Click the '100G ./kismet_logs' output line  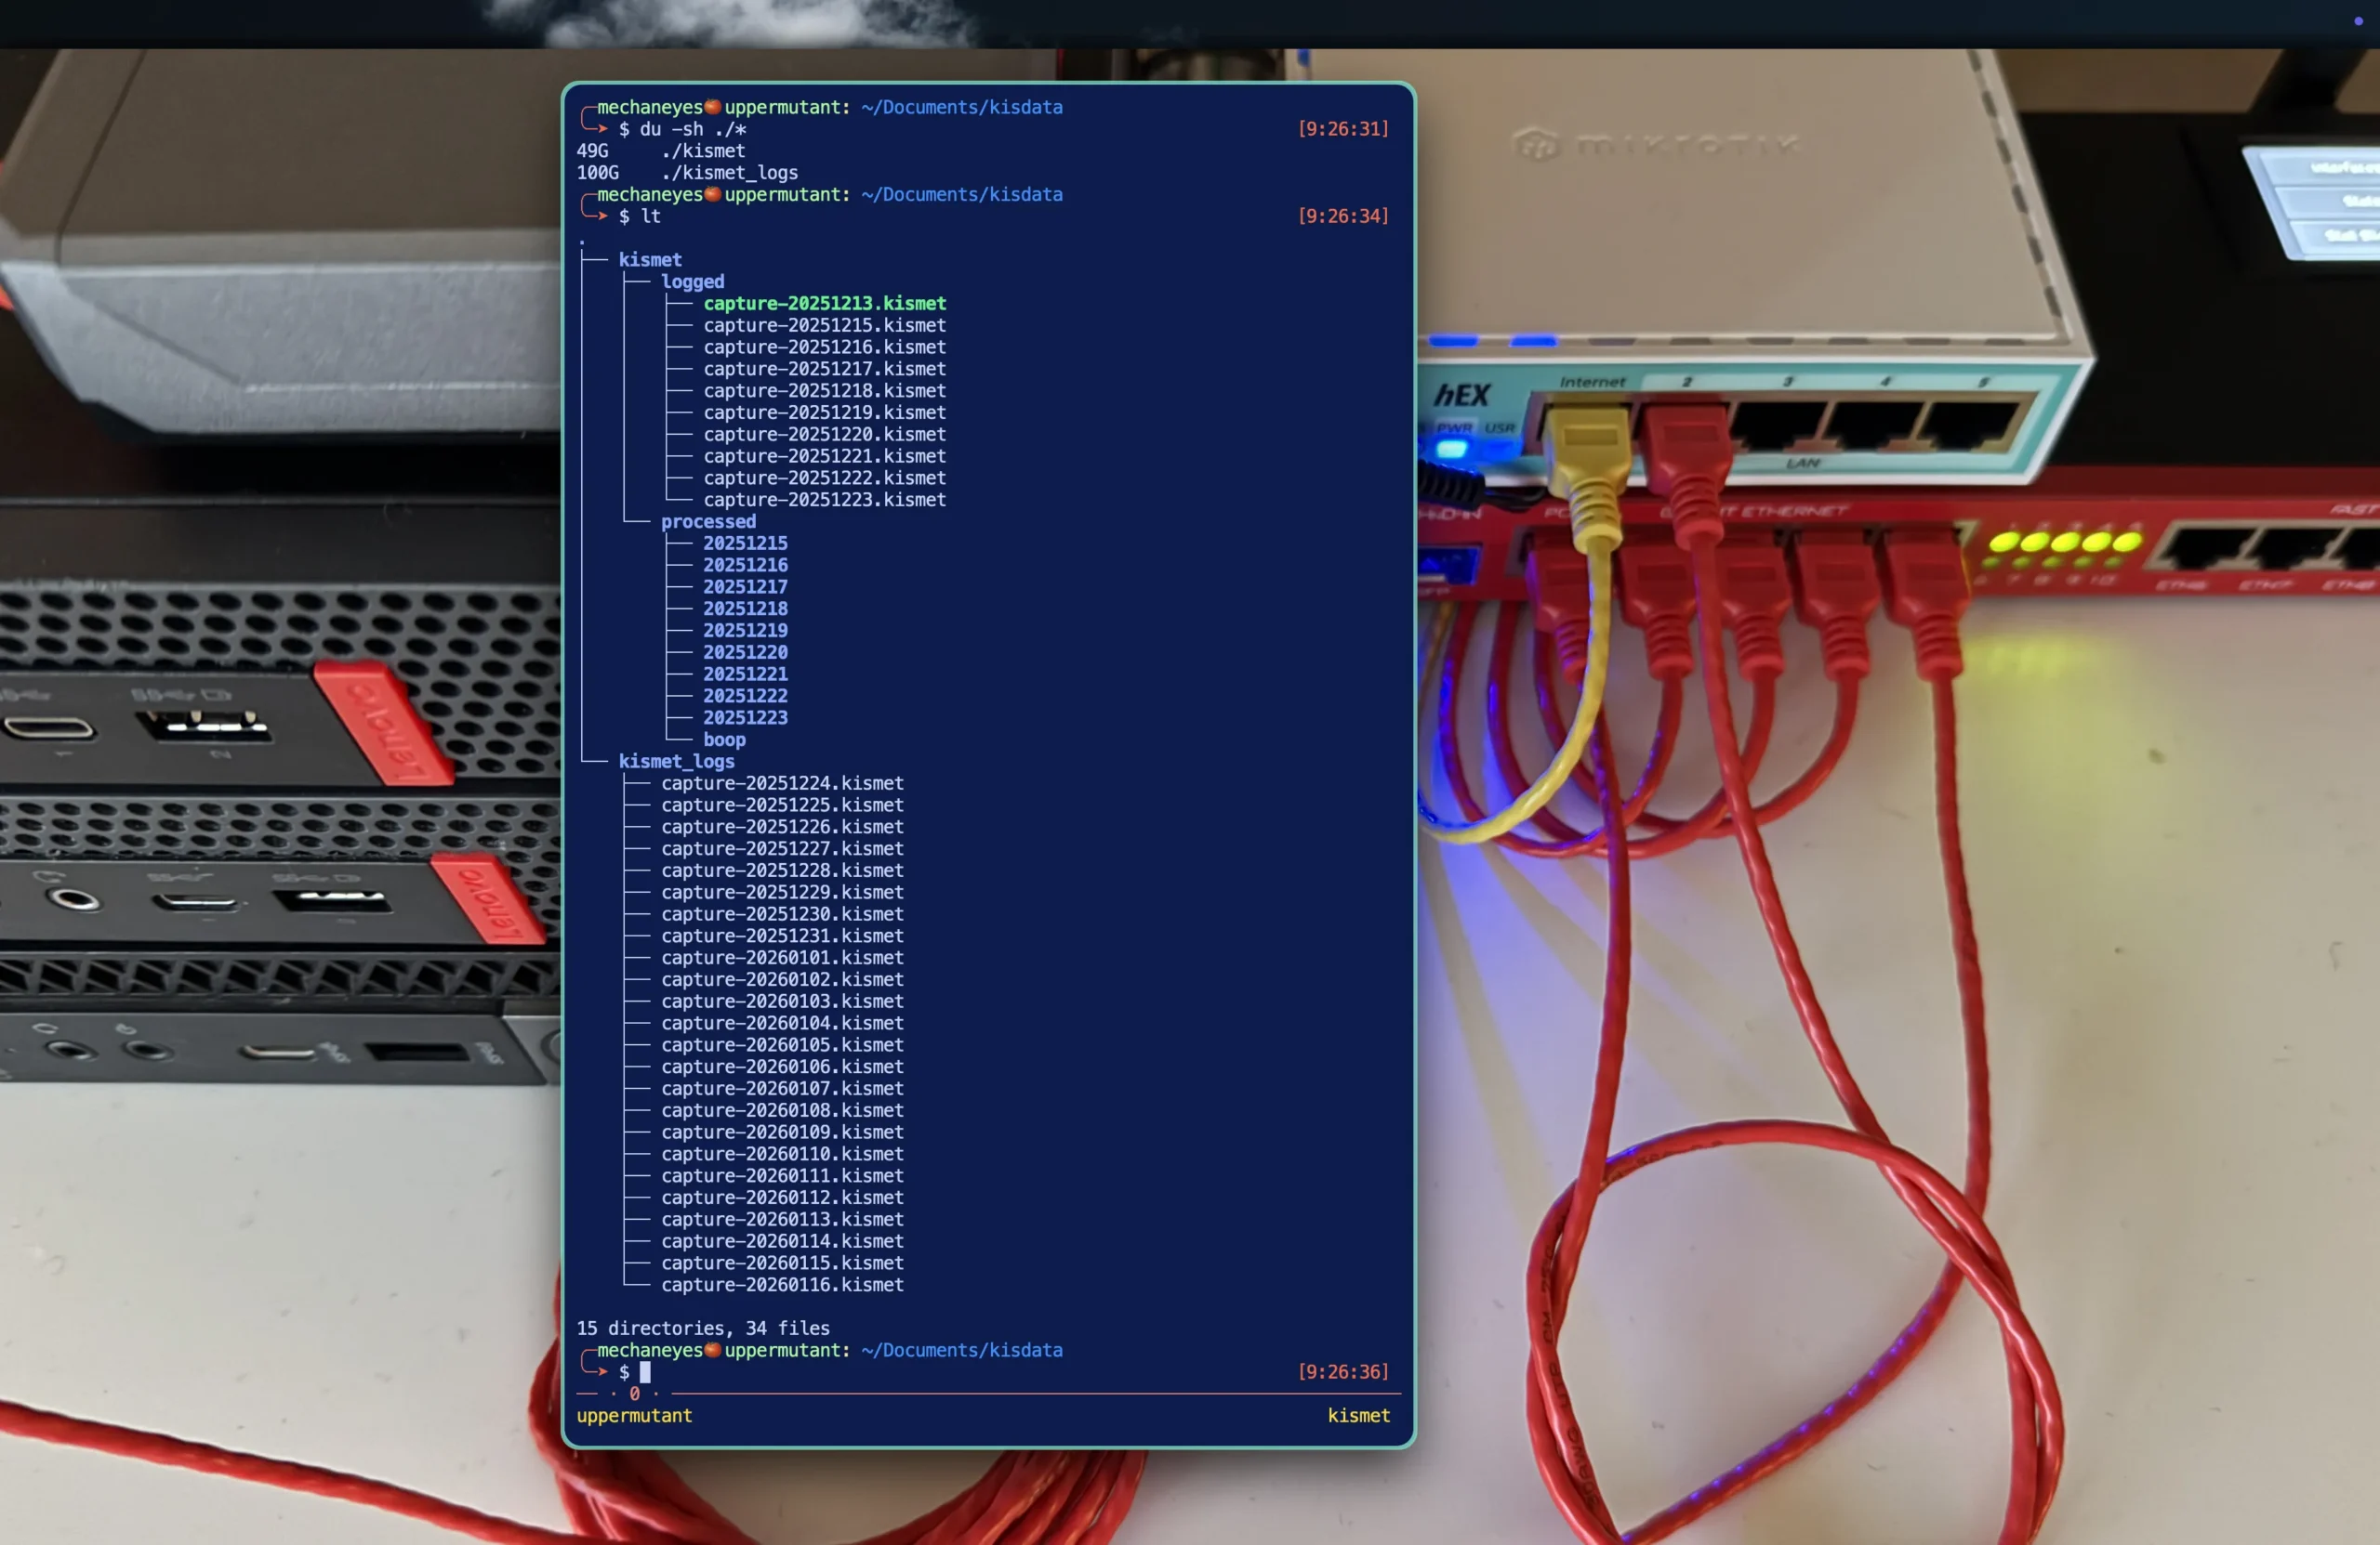point(687,172)
